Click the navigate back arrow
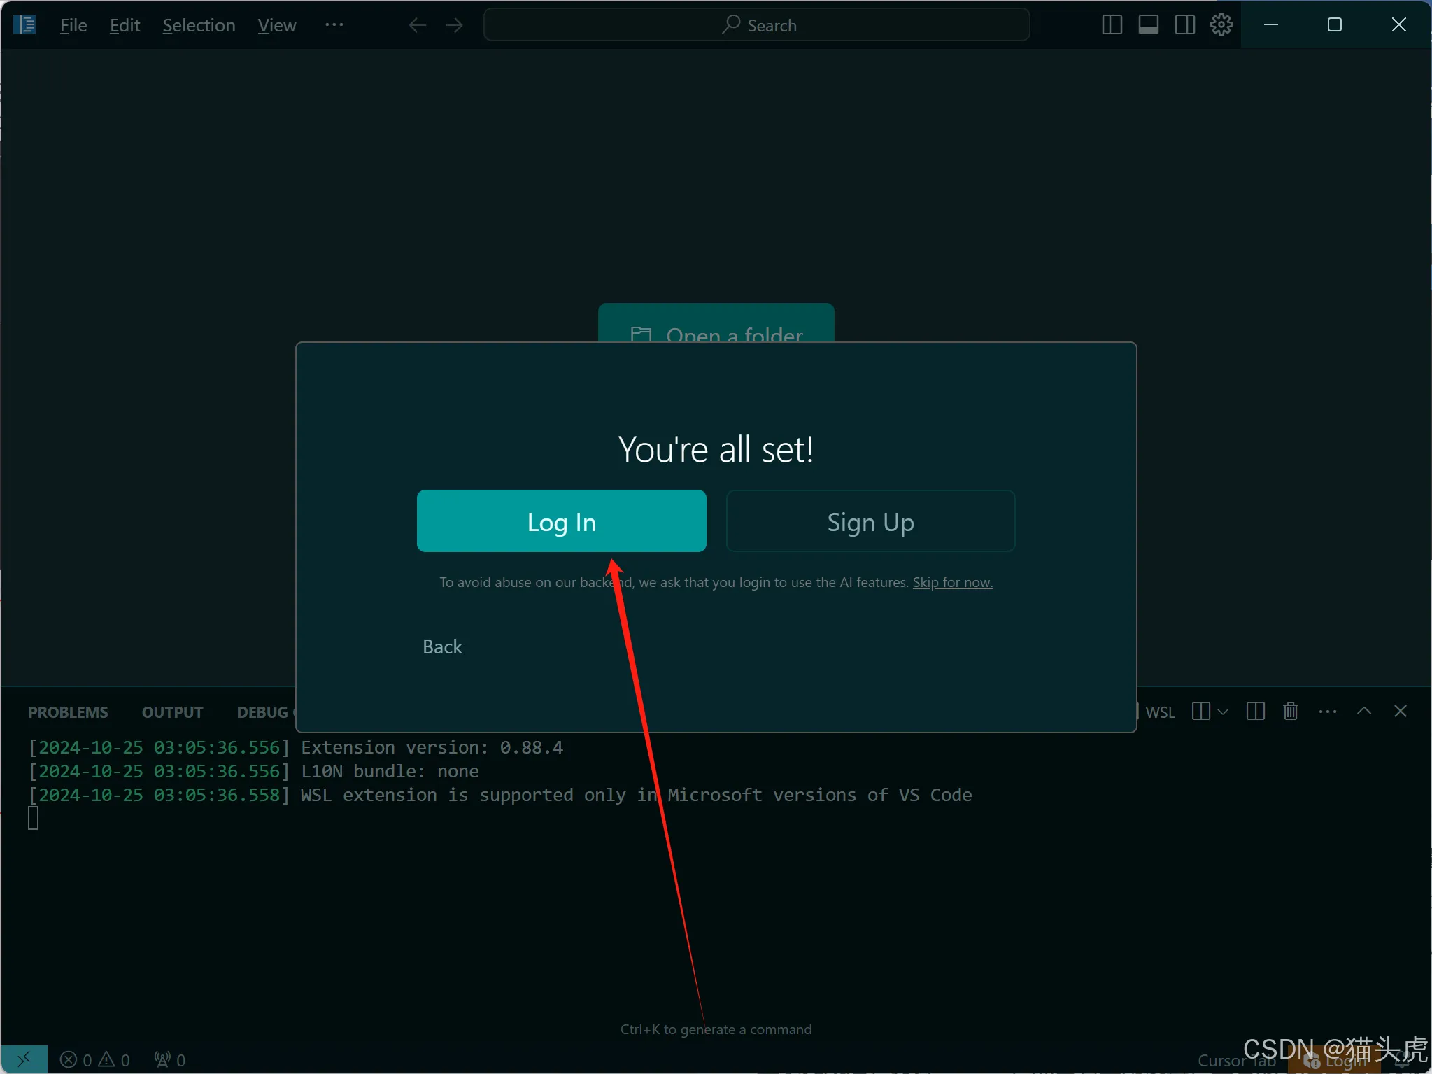The image size is (1432, 1074). [418, 25]
